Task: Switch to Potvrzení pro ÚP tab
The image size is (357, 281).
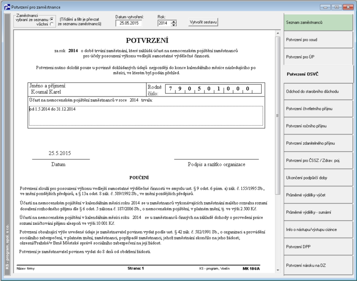Action: (x=318, y=57)
